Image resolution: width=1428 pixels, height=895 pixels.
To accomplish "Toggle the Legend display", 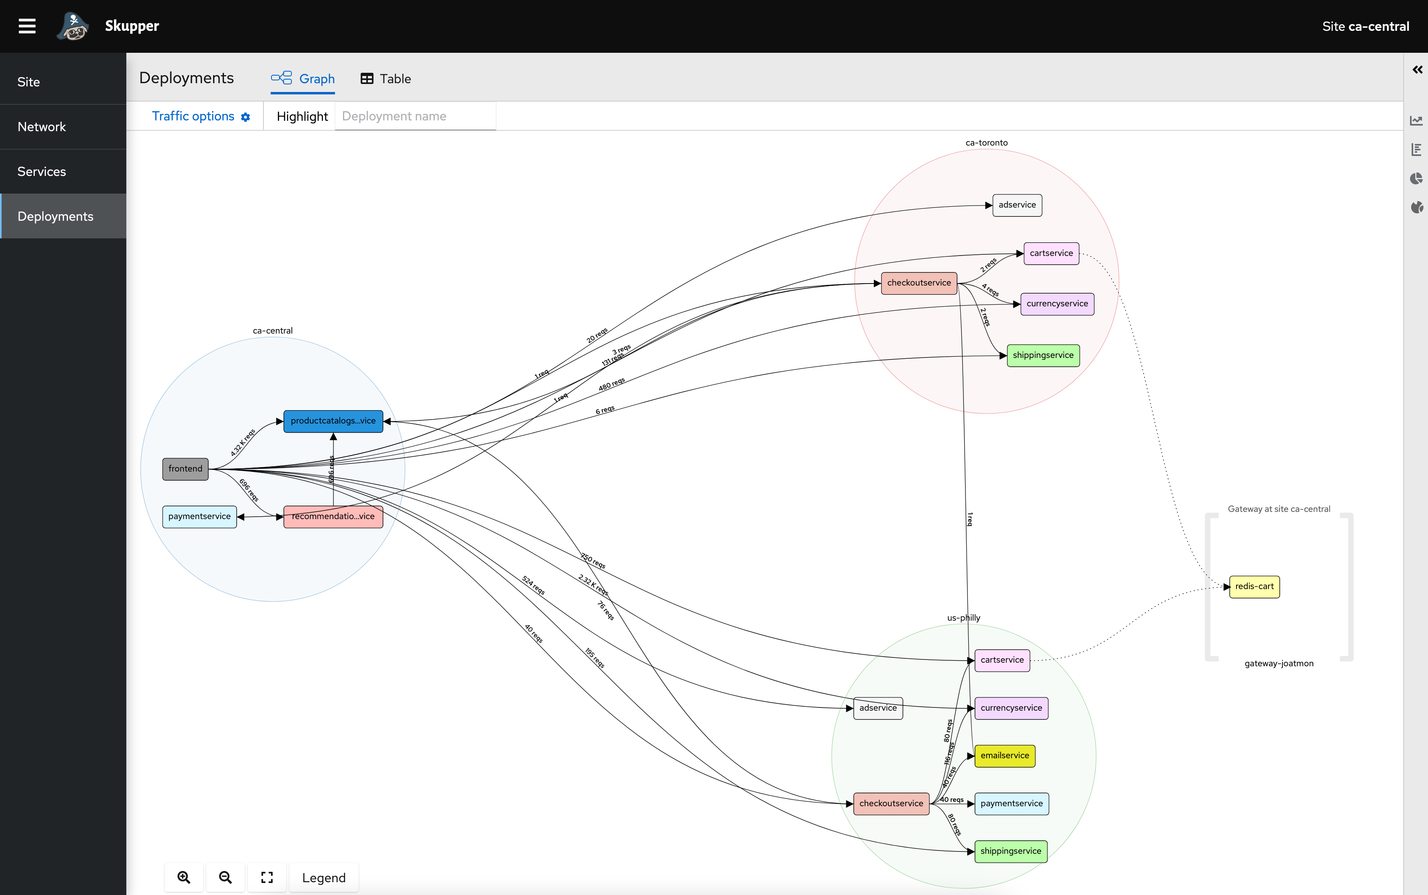I will click(323, 877).
